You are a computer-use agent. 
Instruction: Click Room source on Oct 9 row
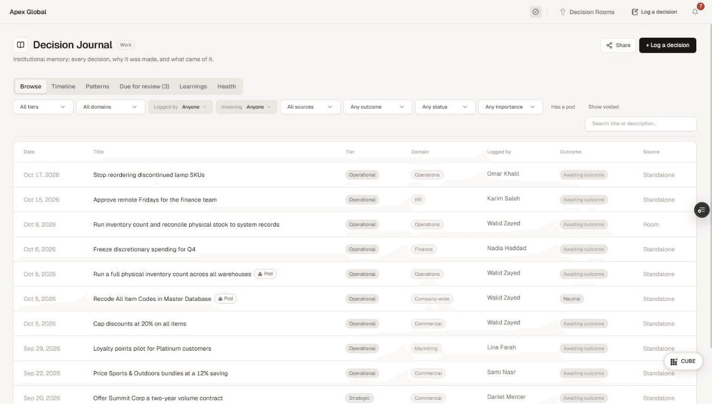pyautogui.click(x=651, y=225)
